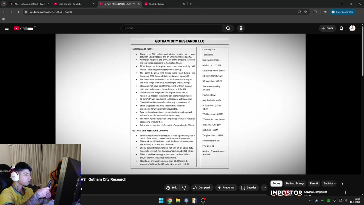This screenshot has width=364, height=205.
Task: Open the YouTube guide hamburger menu
Action: click(7, 28)
